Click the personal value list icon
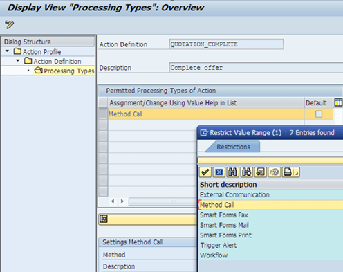 coord(261,172)
